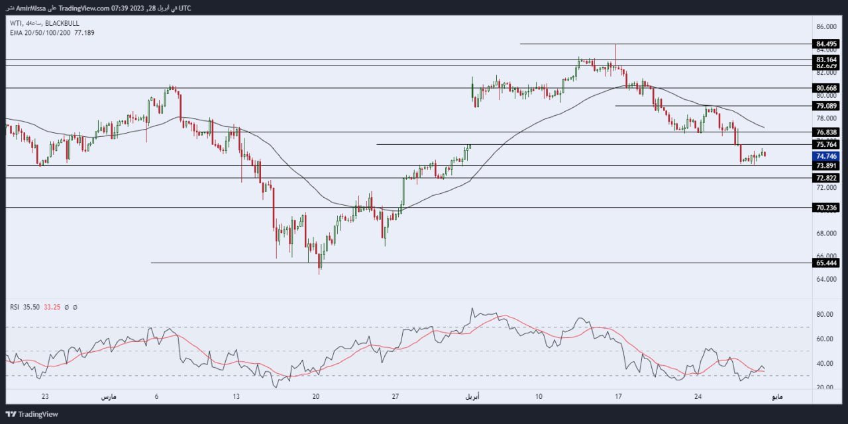Click the second ø icon beside RSI values
This screenshot has width=848, height=424.
point(75,307)
